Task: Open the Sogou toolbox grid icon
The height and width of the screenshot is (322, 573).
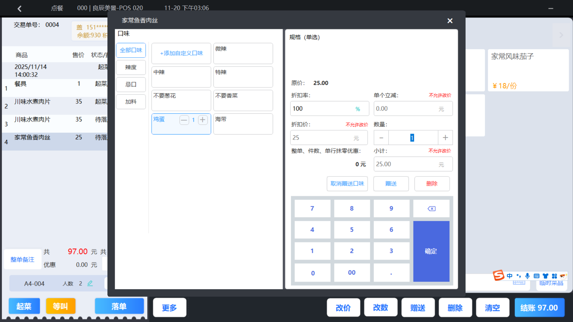Action: [x=554, y=276]
